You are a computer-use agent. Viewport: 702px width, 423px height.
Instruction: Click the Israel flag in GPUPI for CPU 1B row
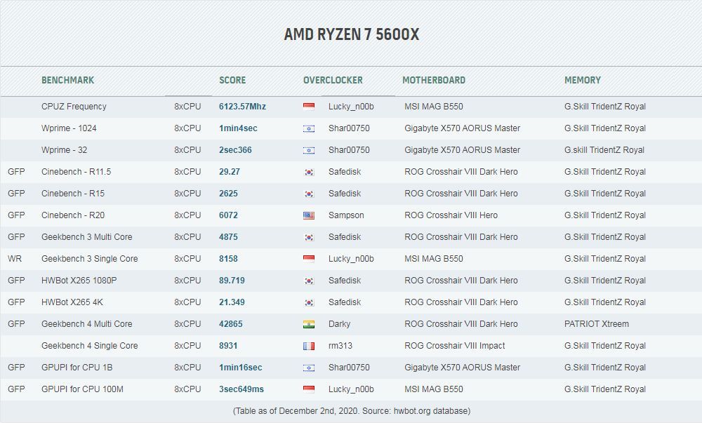coord(309,368)
